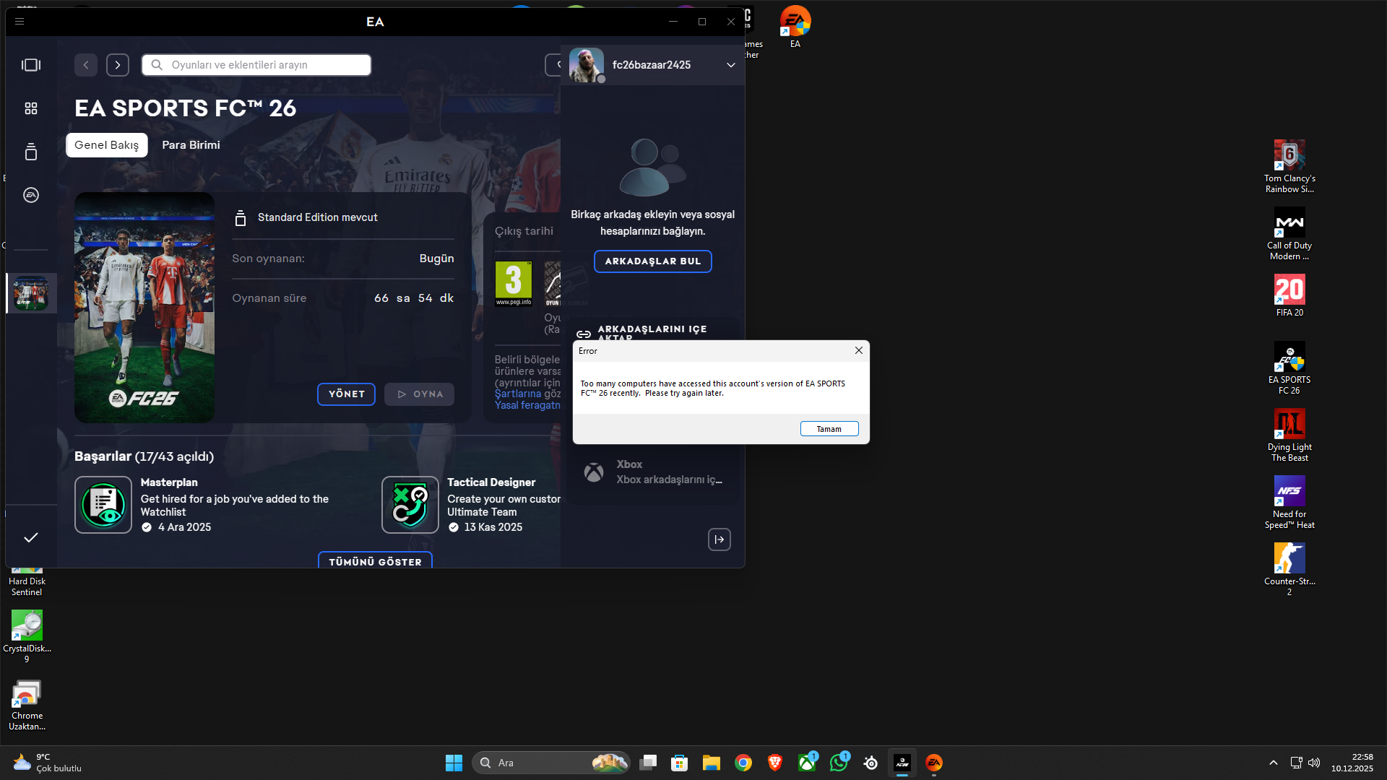Screen dimensions: 1387x780
Task: Open SteelSeries from the taskbar
Action: tap(870, 763)
